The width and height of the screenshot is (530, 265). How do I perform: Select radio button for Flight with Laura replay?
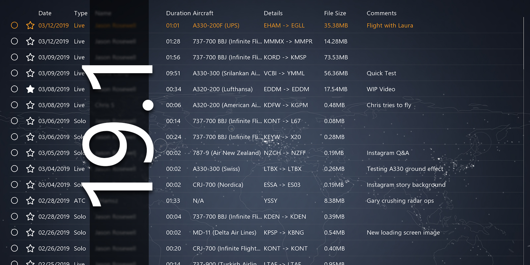coord(14,25)
